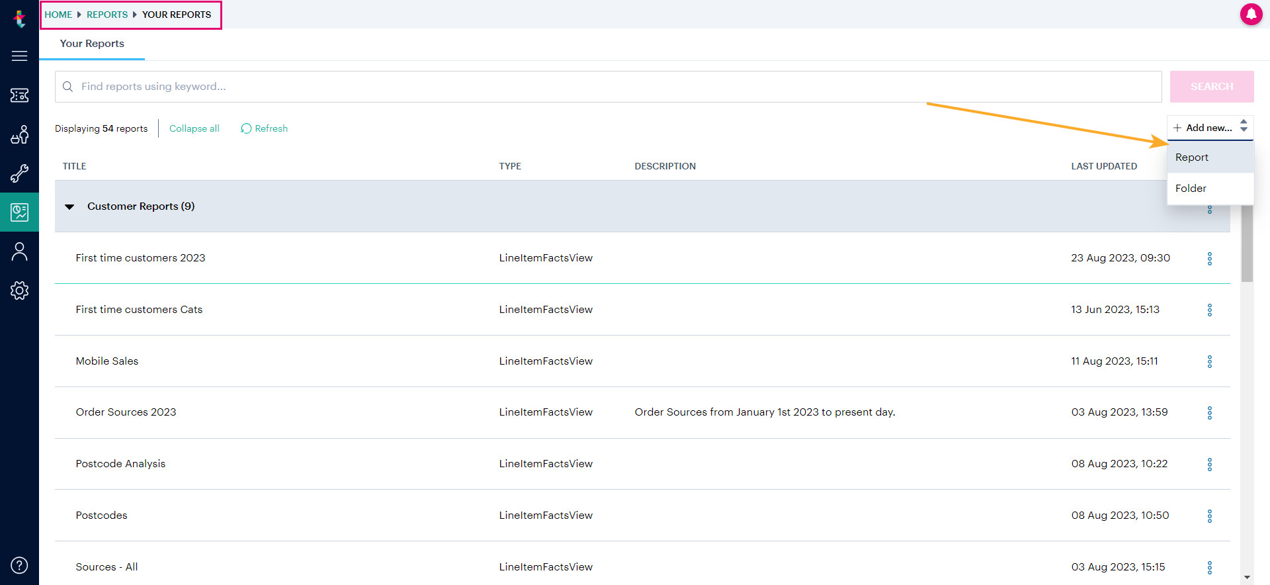
Task: Open the settings gear icon in sidebar
Action: pos(20,291)
